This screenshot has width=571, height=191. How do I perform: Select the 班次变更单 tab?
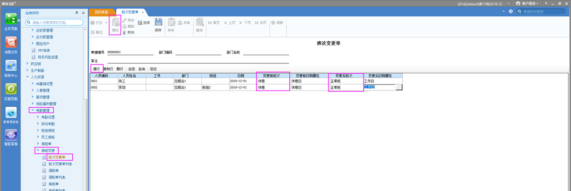130,13
